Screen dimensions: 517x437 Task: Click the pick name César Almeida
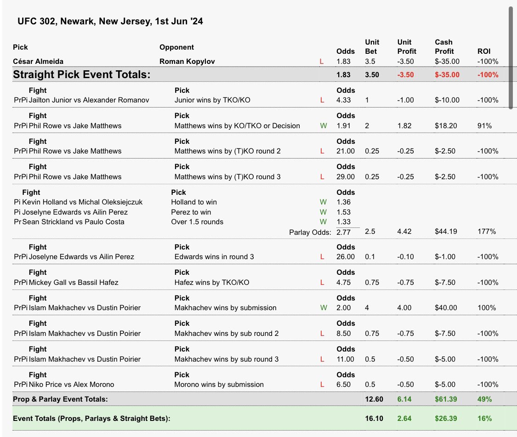pyautogui.click(x=38, y=61)
